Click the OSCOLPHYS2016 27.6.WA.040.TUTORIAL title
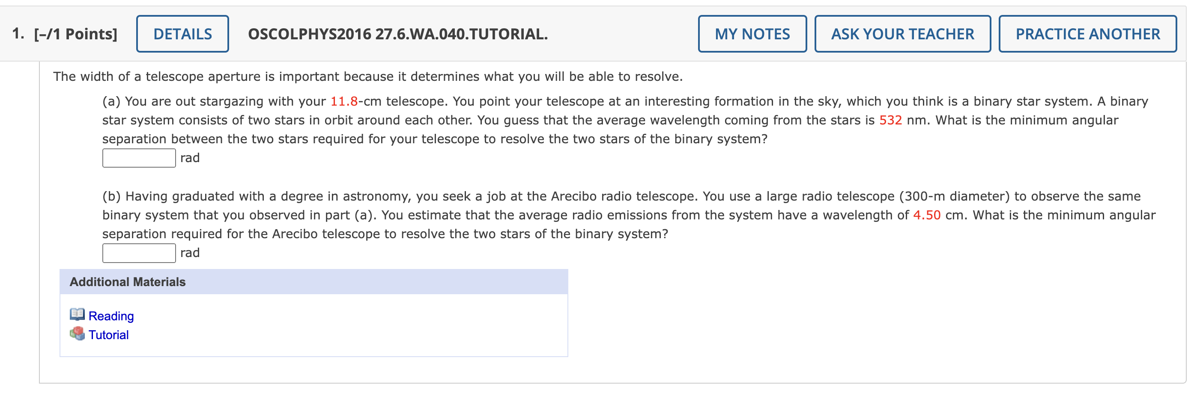The image size is (1197, 396). pos(397,34)
